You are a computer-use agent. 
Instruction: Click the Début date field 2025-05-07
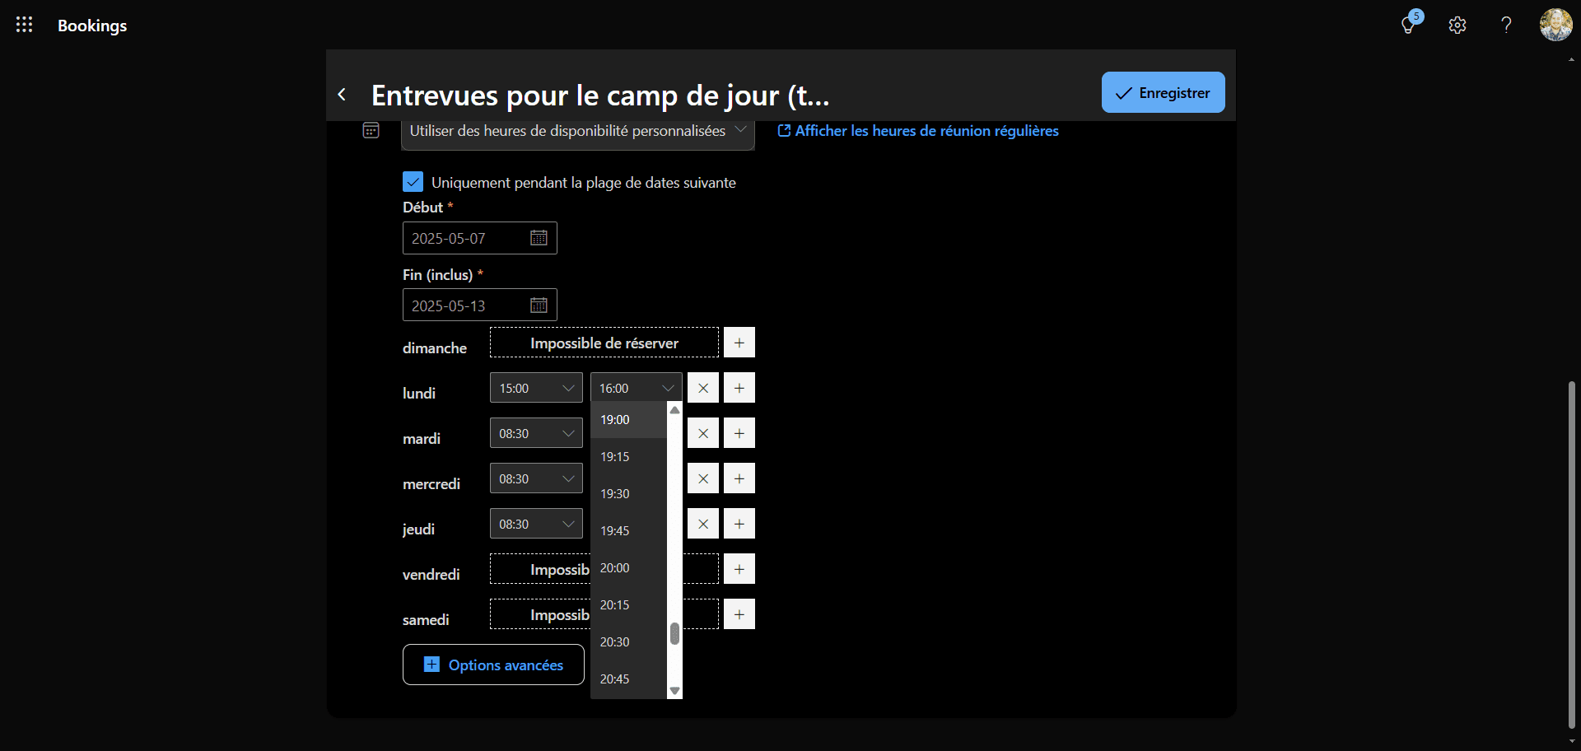point(480,238)
